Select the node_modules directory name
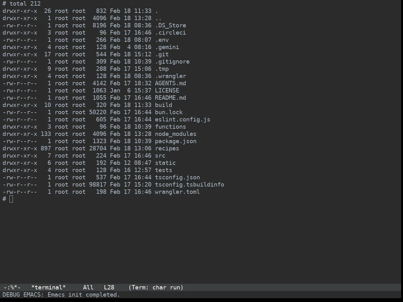 (x=176, y=134)
